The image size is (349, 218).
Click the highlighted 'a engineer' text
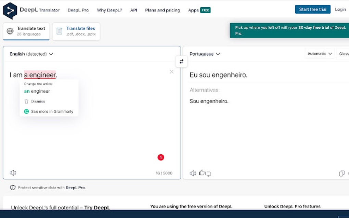(x=40, y=75)
